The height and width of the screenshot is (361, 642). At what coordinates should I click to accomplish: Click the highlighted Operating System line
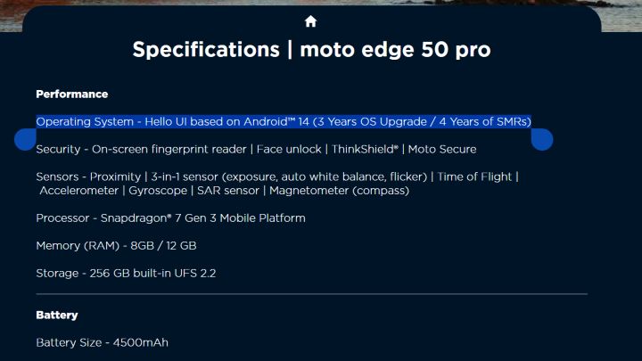click(284, 121)
